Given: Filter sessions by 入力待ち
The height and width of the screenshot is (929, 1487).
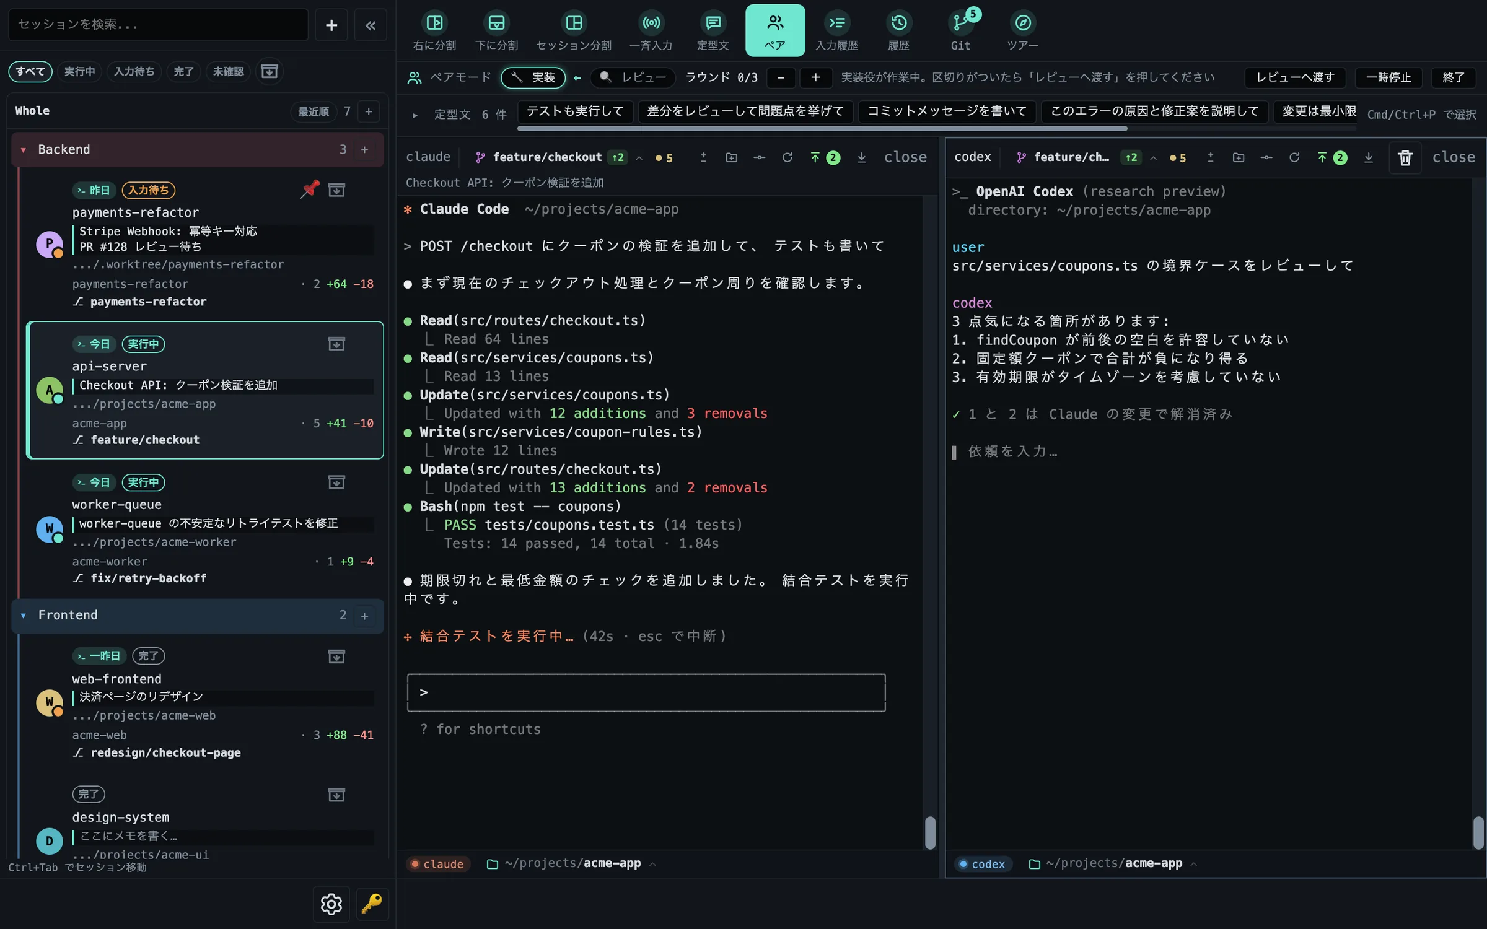Looking at the screenshot, I should click(x=134, y=71).
